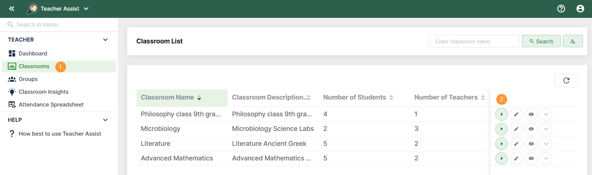
Task: Refresh the classroom list
Action: tap(566, 81)
